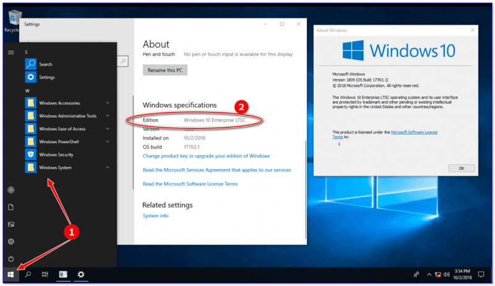
Task: Open Windows Accessories folder icon
Action: tap(30, 103)
